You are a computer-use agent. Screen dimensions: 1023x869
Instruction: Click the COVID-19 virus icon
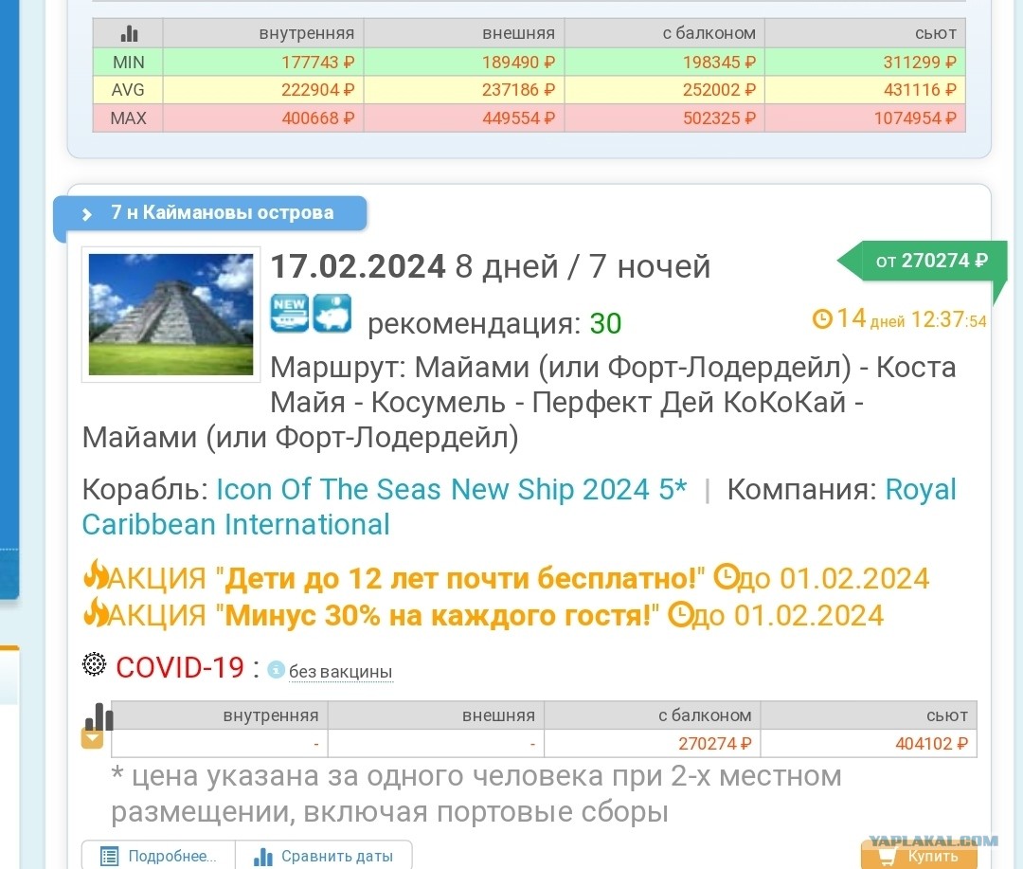[95, 664]
